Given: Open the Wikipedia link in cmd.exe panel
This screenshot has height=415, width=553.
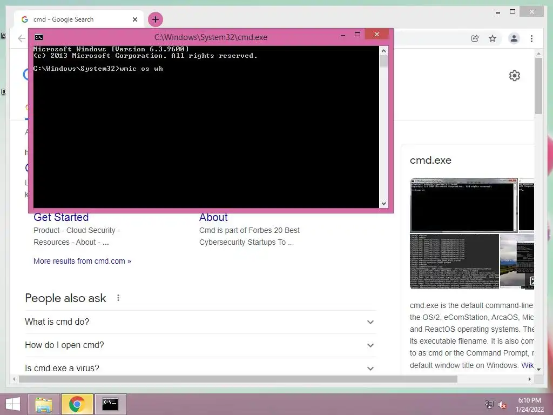Looking at the screenshot, I should click(528, 365).
